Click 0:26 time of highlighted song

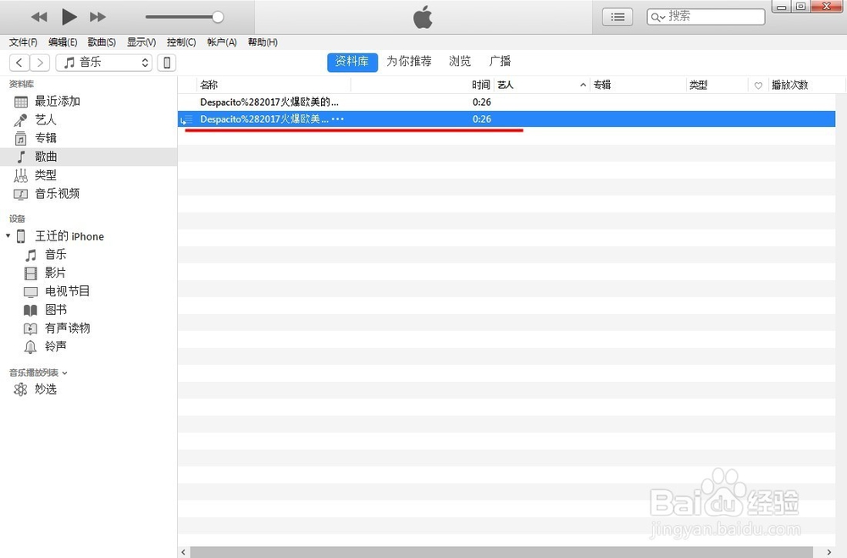point(482,119)
